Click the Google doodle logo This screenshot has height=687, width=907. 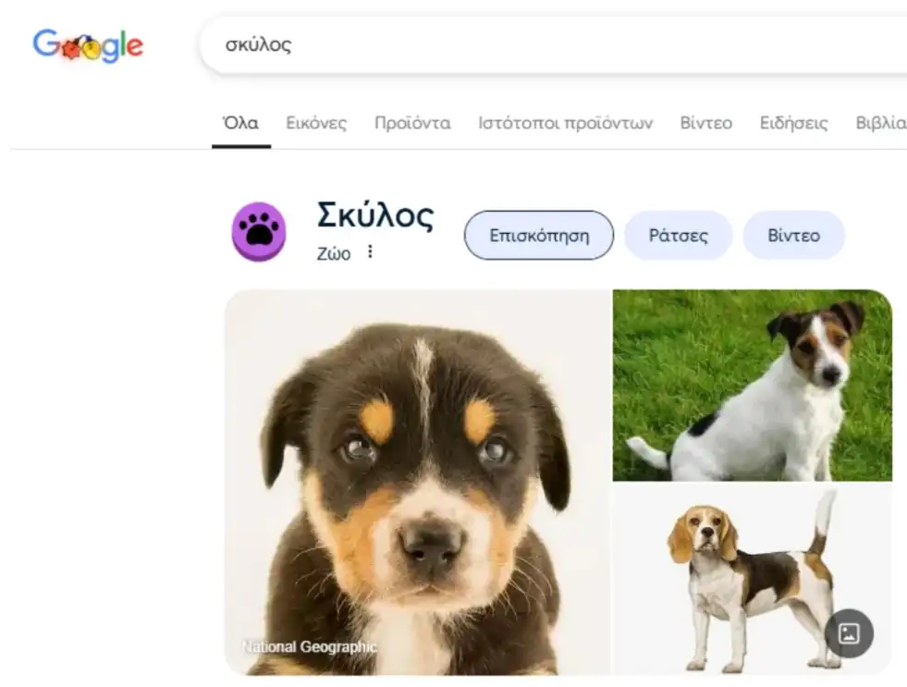(88, 45)
